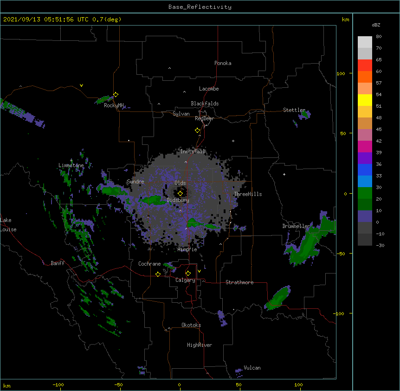Click the Stettler city label
The width and height of the screenshot is (400, 391).
294,110
